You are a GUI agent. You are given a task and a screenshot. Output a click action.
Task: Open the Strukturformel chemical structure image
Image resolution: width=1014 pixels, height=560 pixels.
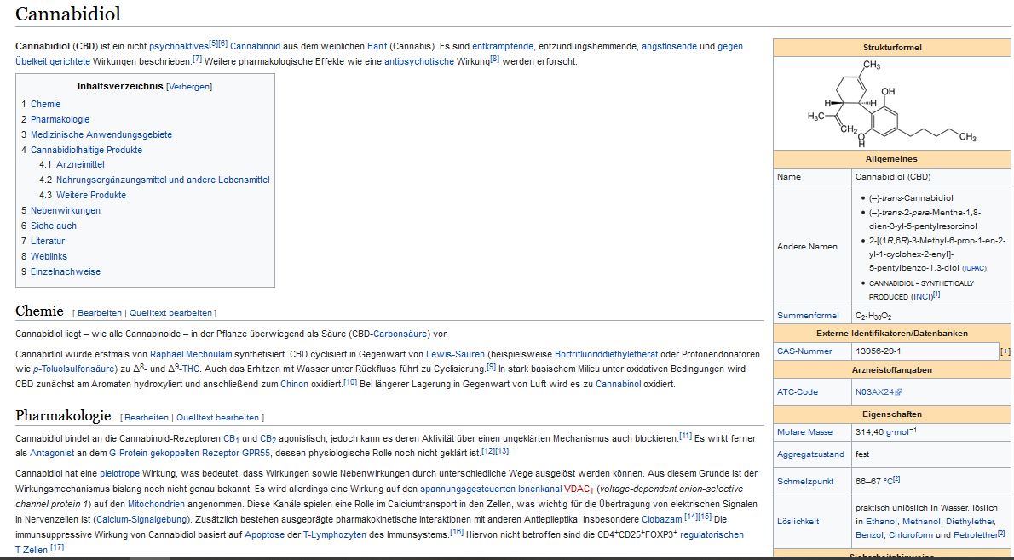[891, 102]
